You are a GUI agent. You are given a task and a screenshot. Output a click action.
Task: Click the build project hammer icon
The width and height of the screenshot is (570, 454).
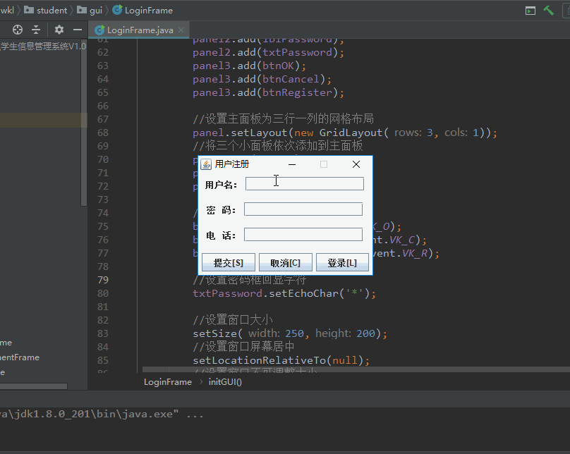click(x=549, y=11)
